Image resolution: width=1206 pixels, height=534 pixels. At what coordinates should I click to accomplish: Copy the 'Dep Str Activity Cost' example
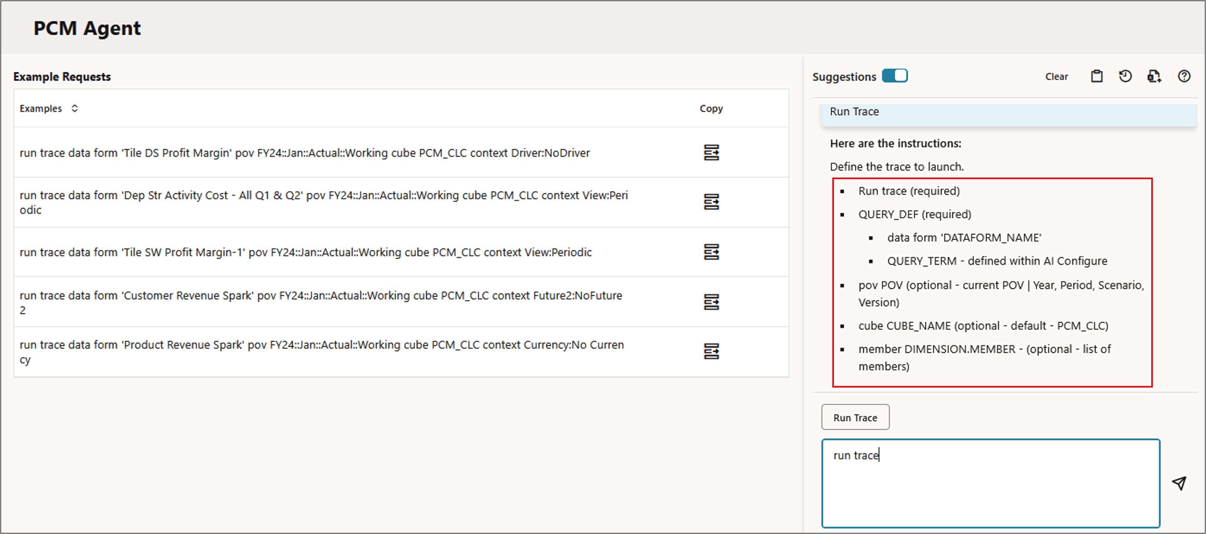(711, 202)
